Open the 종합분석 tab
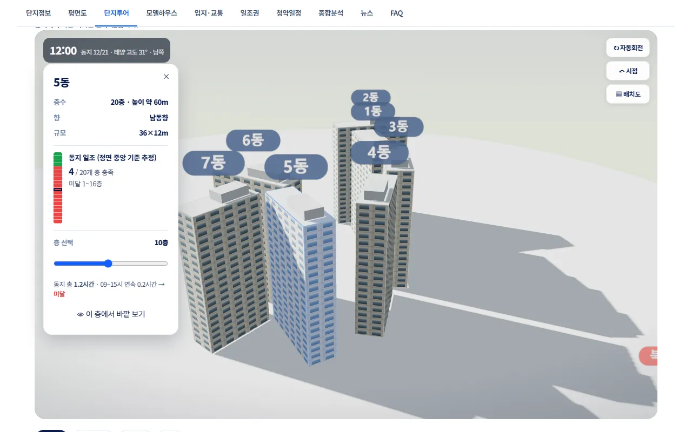This screenshot has width=692, height=432. pos(331,13)
